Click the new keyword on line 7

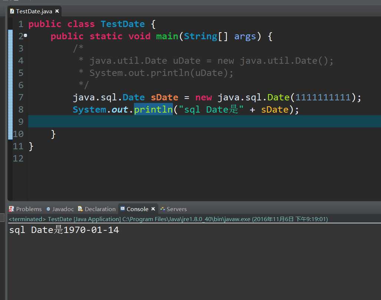(x=204, y=97)
